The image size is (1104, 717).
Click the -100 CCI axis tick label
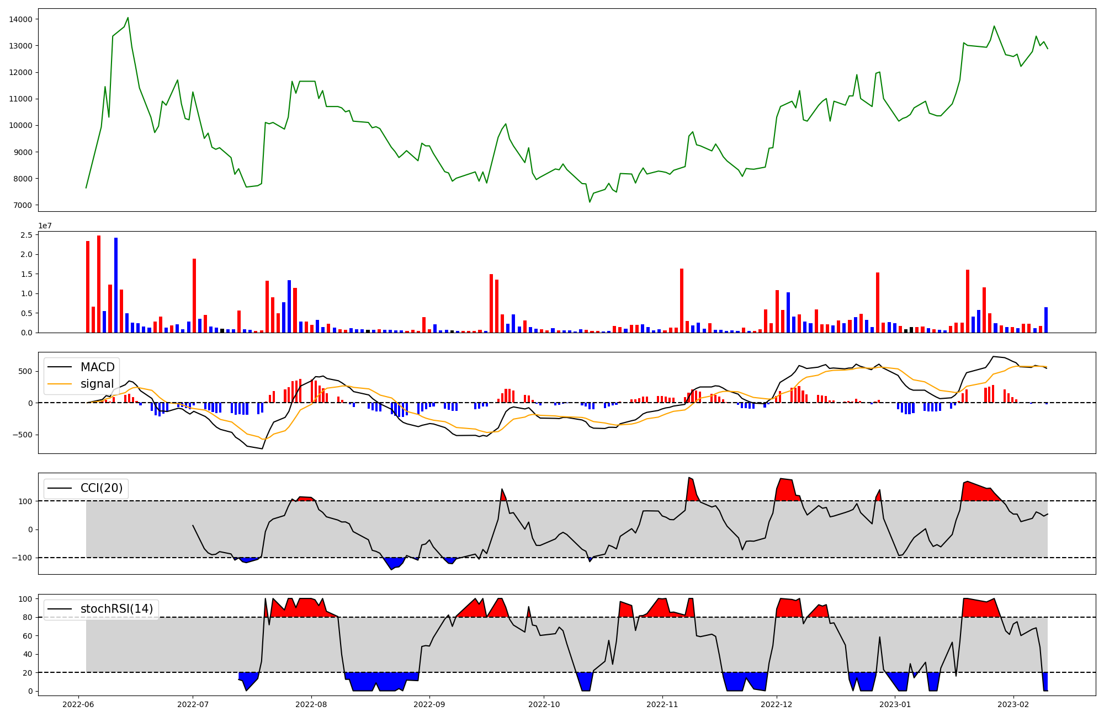click(x=22, y=558)
